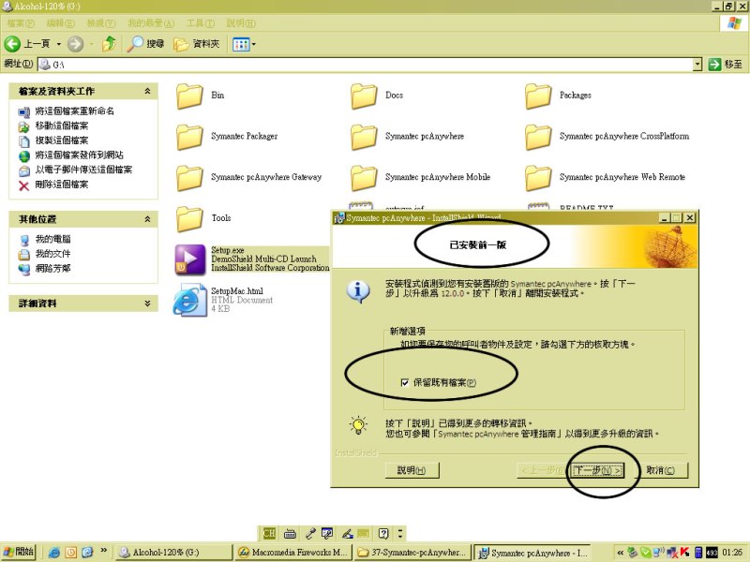750x562 pixels.
Task: Click Next in the pcAnywhere wizard
Action: point(598,470)
